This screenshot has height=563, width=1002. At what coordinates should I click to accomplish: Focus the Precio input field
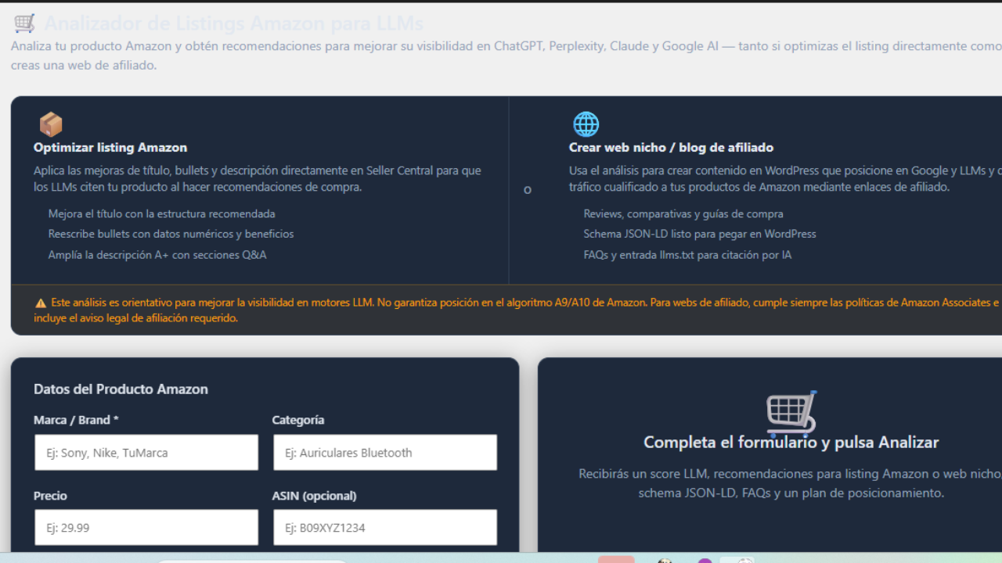146,528
